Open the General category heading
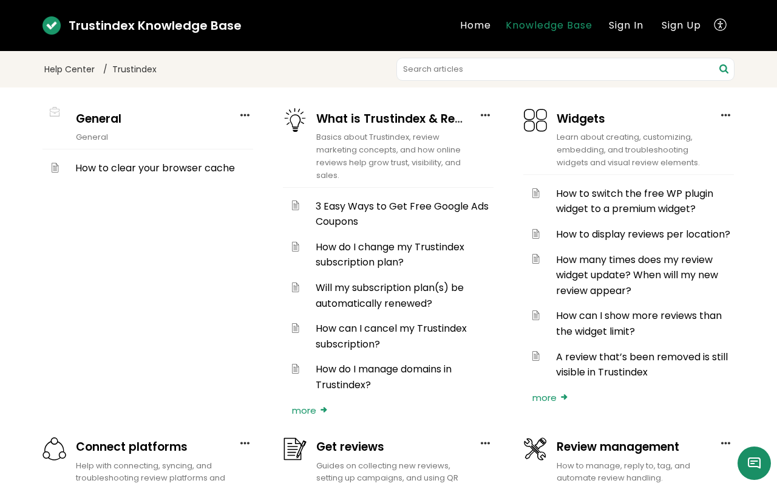The image size is (777, 486). coord(98,118)
